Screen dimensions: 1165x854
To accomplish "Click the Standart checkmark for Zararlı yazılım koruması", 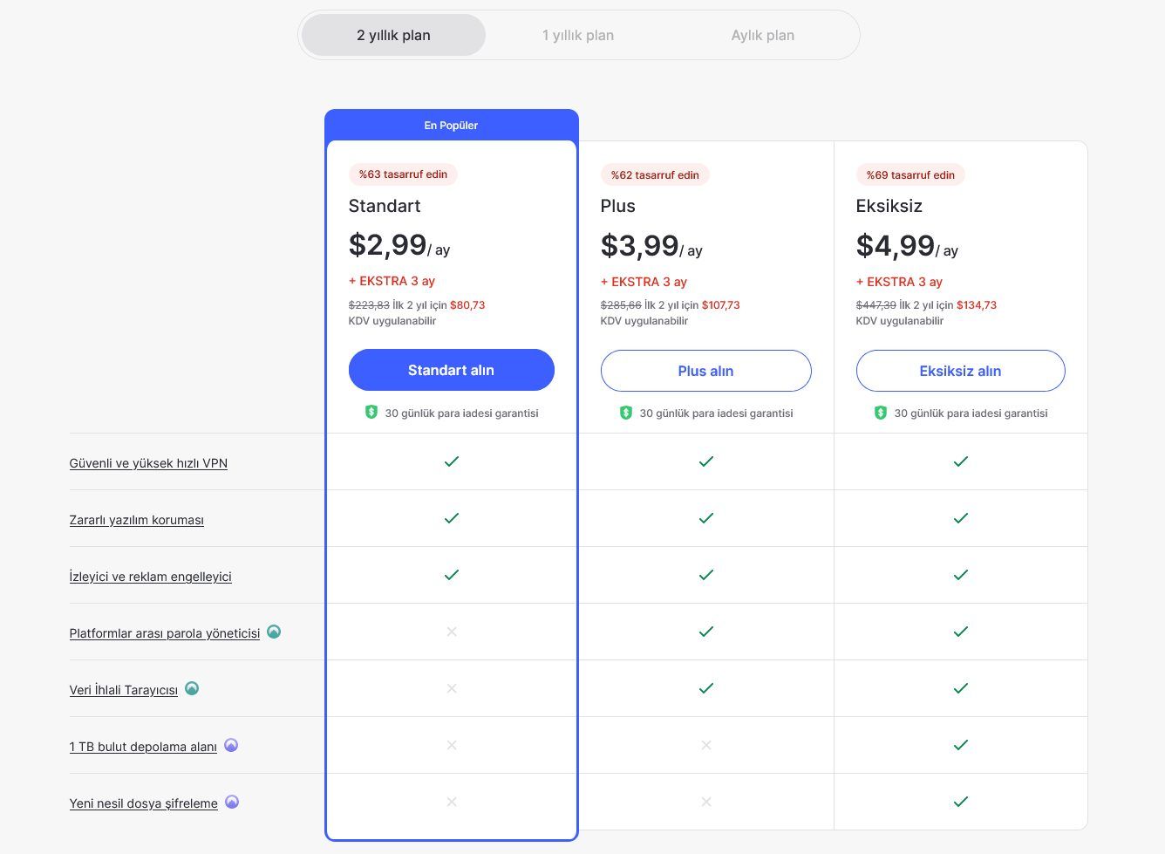I will click(x=452, y=518).
